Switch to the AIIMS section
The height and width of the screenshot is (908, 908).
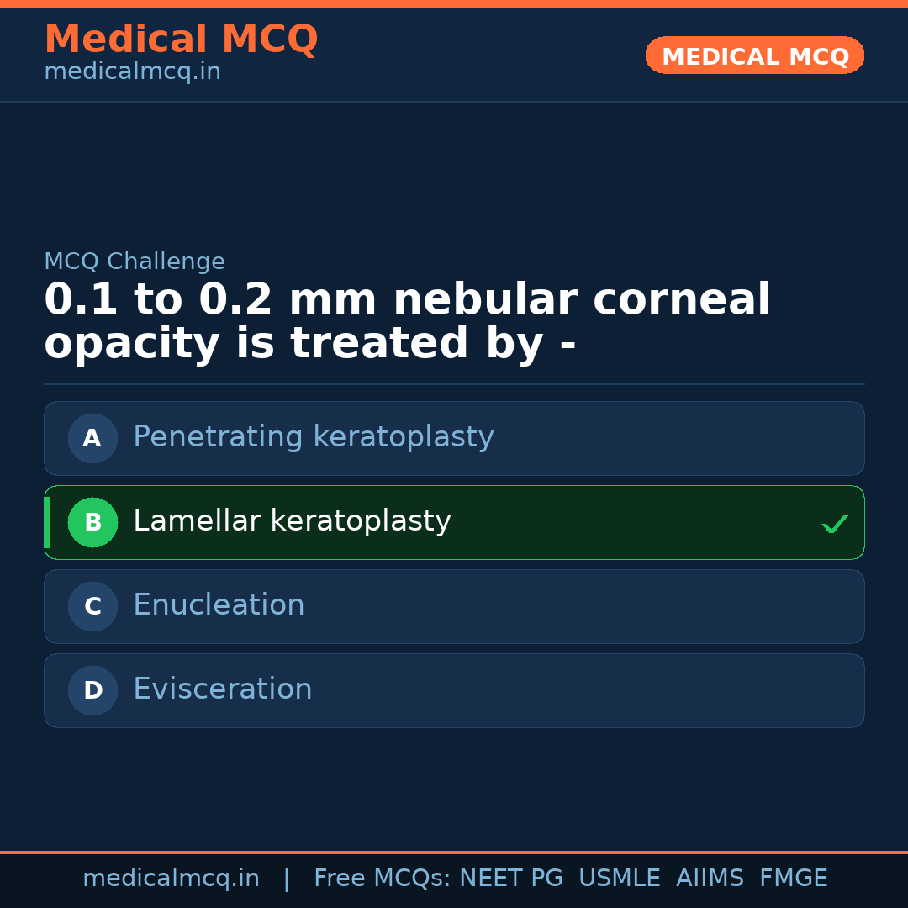point(710,877)
